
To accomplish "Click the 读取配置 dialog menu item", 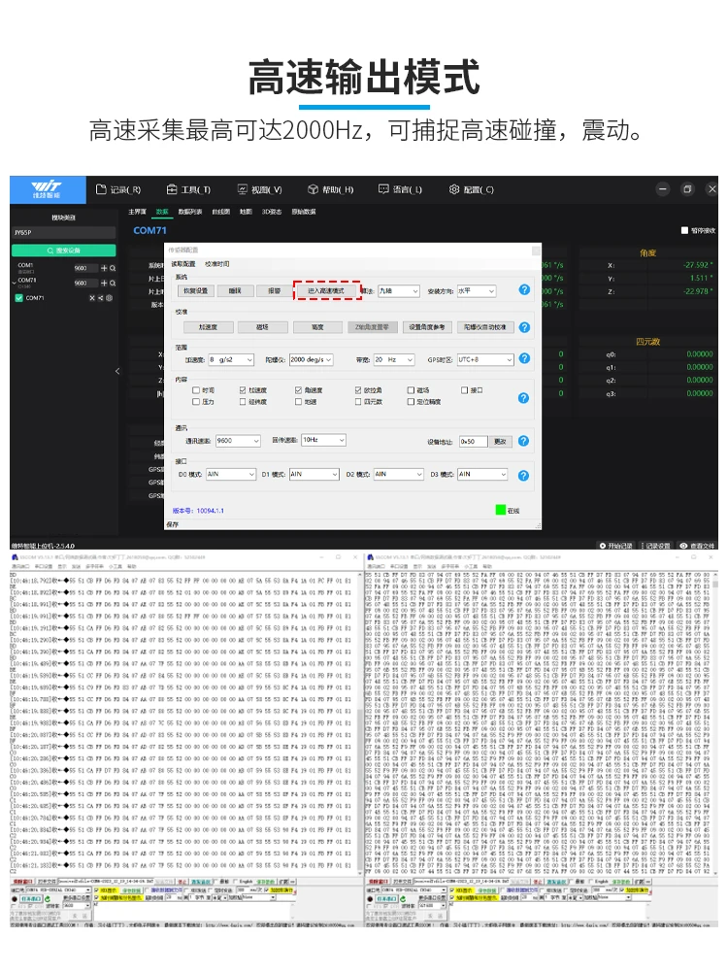I will [x=183, y=264].
